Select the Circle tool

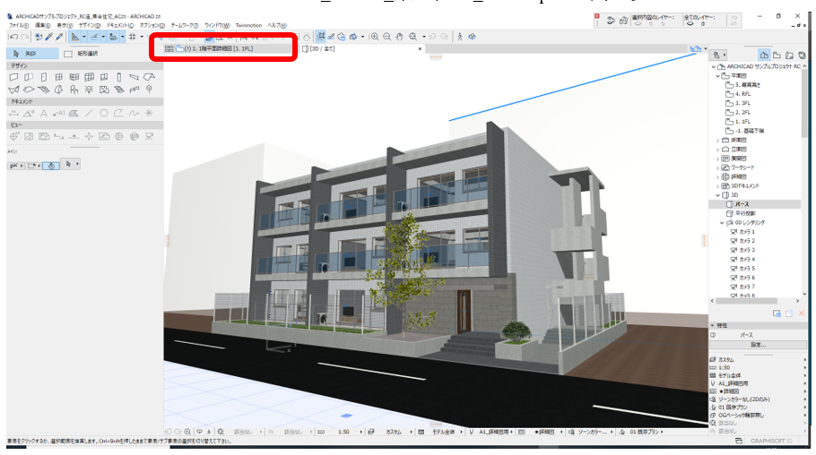click(104, 113)
